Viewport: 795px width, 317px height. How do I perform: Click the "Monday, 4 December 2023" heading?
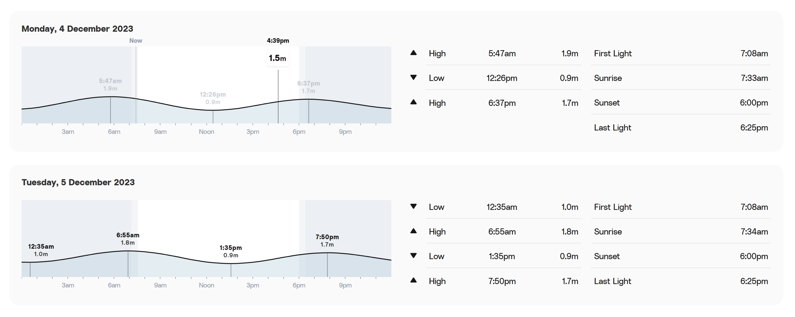pos(77,29)
